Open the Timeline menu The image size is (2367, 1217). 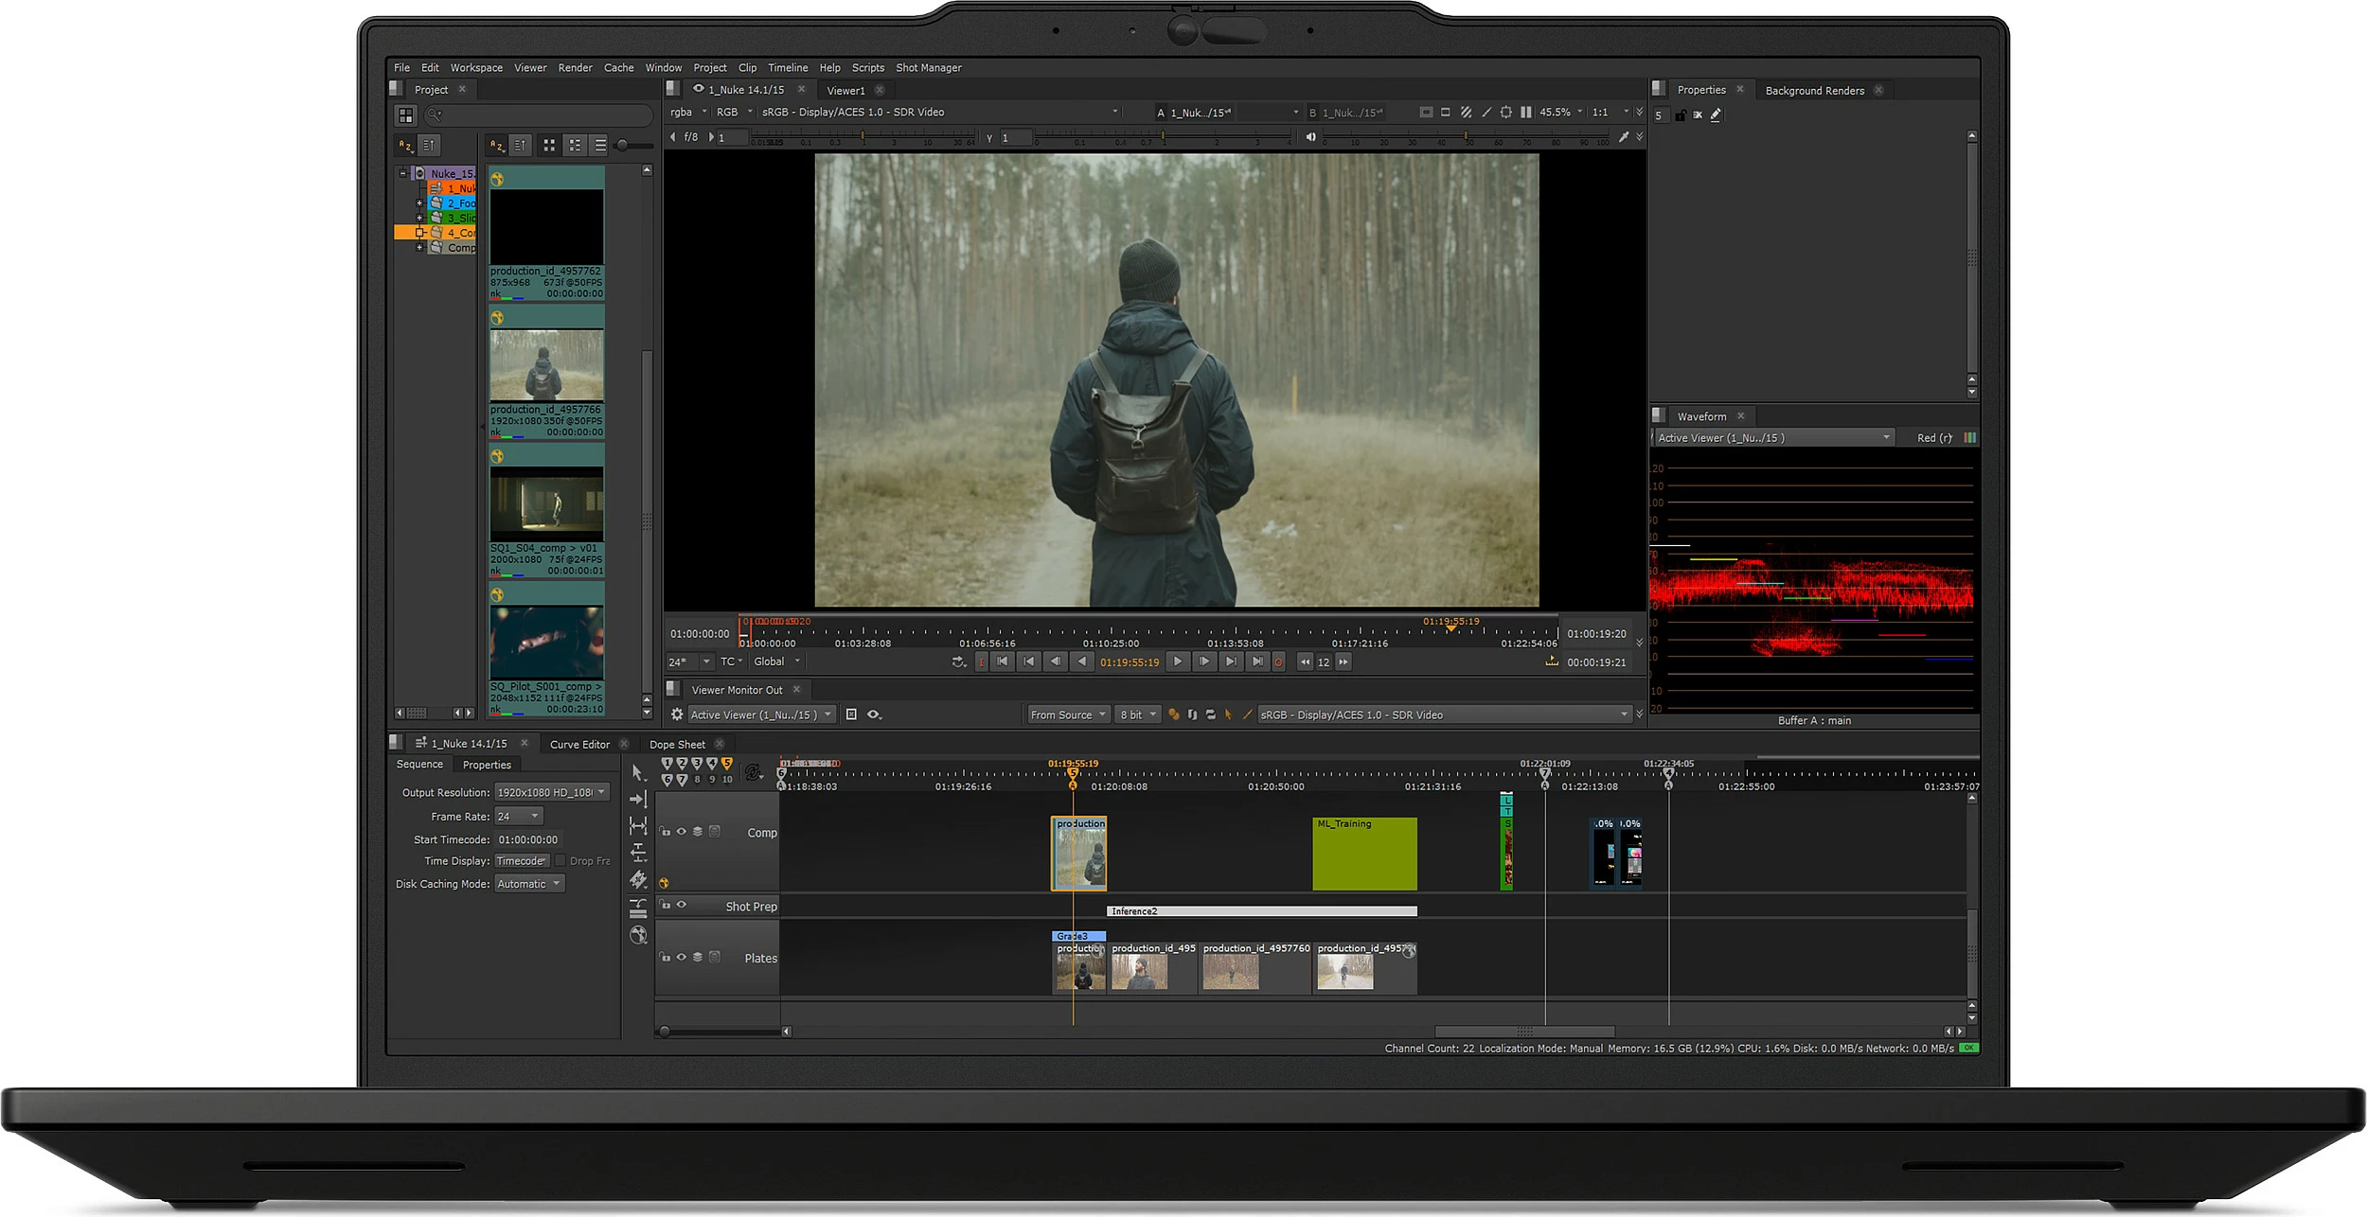coord(787,68)
